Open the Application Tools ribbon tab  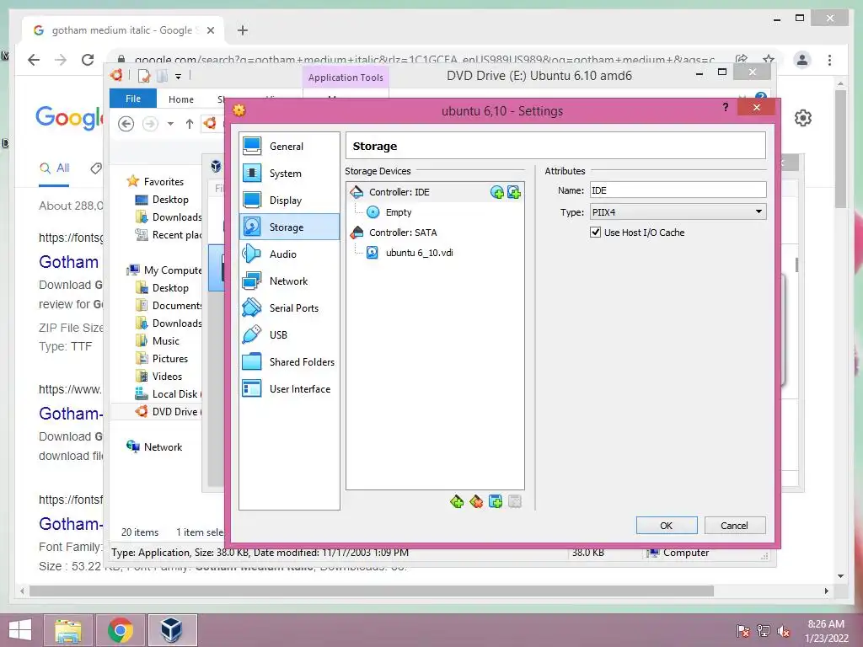coord(346,78)
